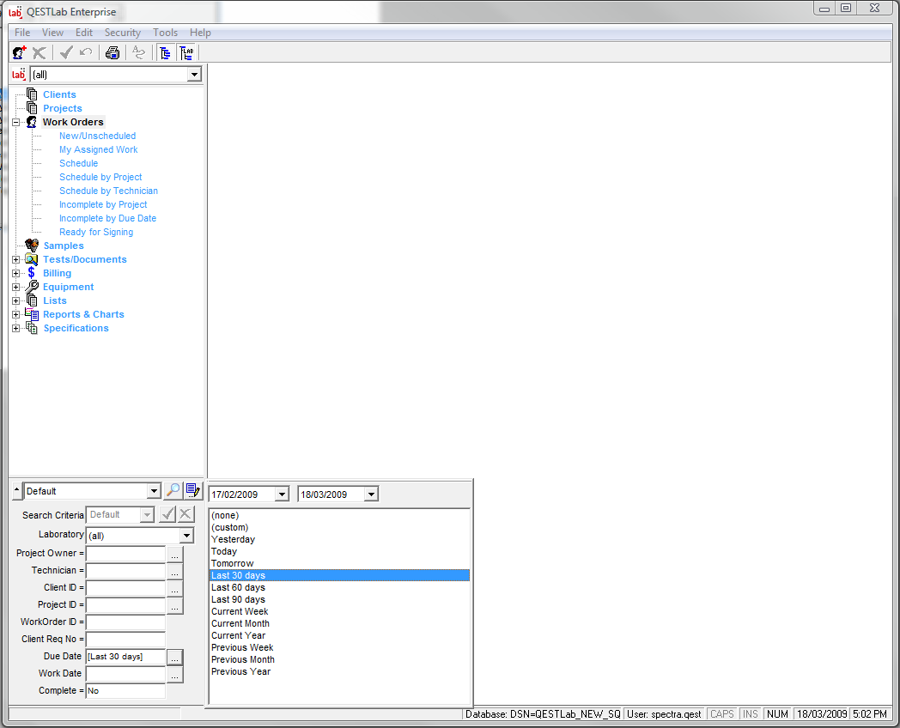Collapse search panel with the up arrow
This screenshot has width=900, height=728.
[16, 490]
